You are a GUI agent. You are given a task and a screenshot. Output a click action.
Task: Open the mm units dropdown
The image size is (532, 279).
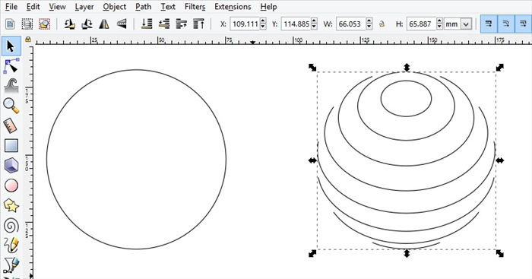[467, 24]
